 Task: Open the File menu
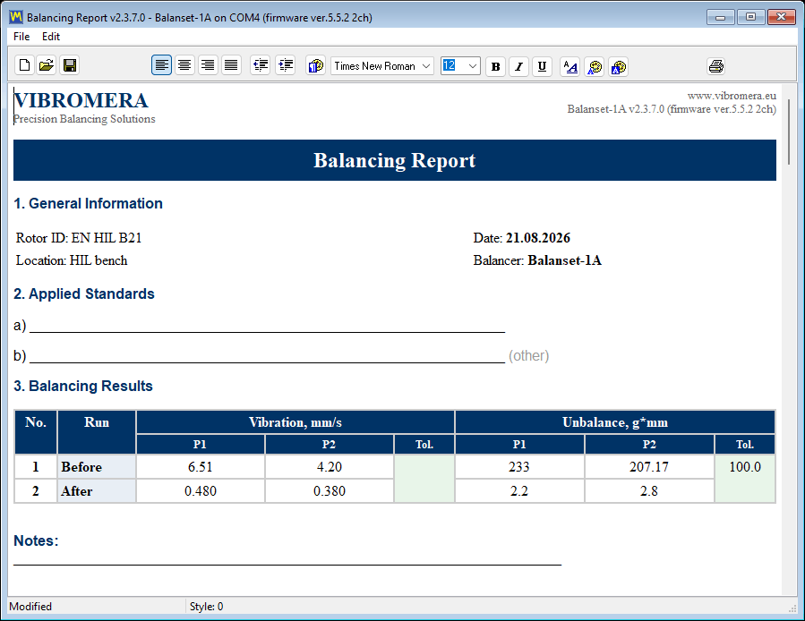tap(21, 37)
